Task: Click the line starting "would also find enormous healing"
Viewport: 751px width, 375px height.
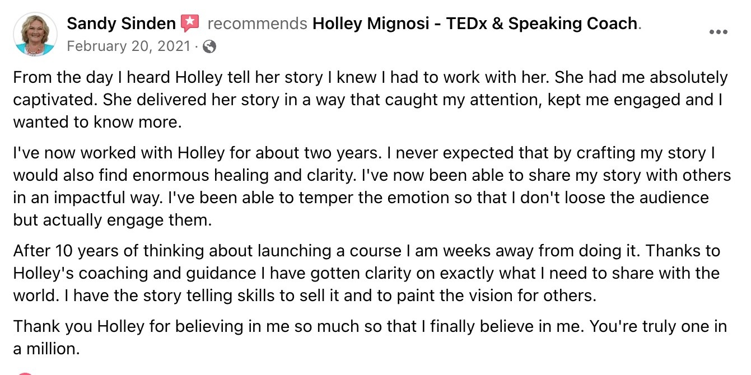Action: [372, 175]
